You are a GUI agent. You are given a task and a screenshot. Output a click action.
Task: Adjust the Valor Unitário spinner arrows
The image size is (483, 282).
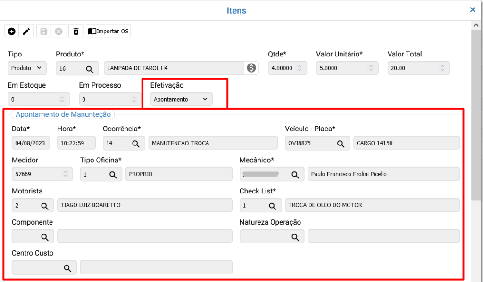[x=372, y=68]
